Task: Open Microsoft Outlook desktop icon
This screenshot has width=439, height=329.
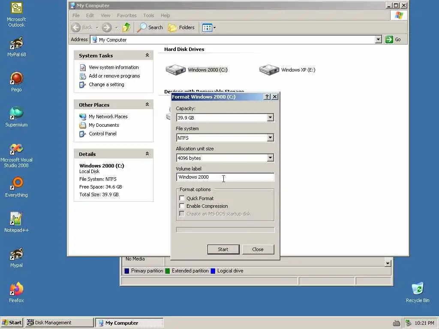Action: pos(16,15)
